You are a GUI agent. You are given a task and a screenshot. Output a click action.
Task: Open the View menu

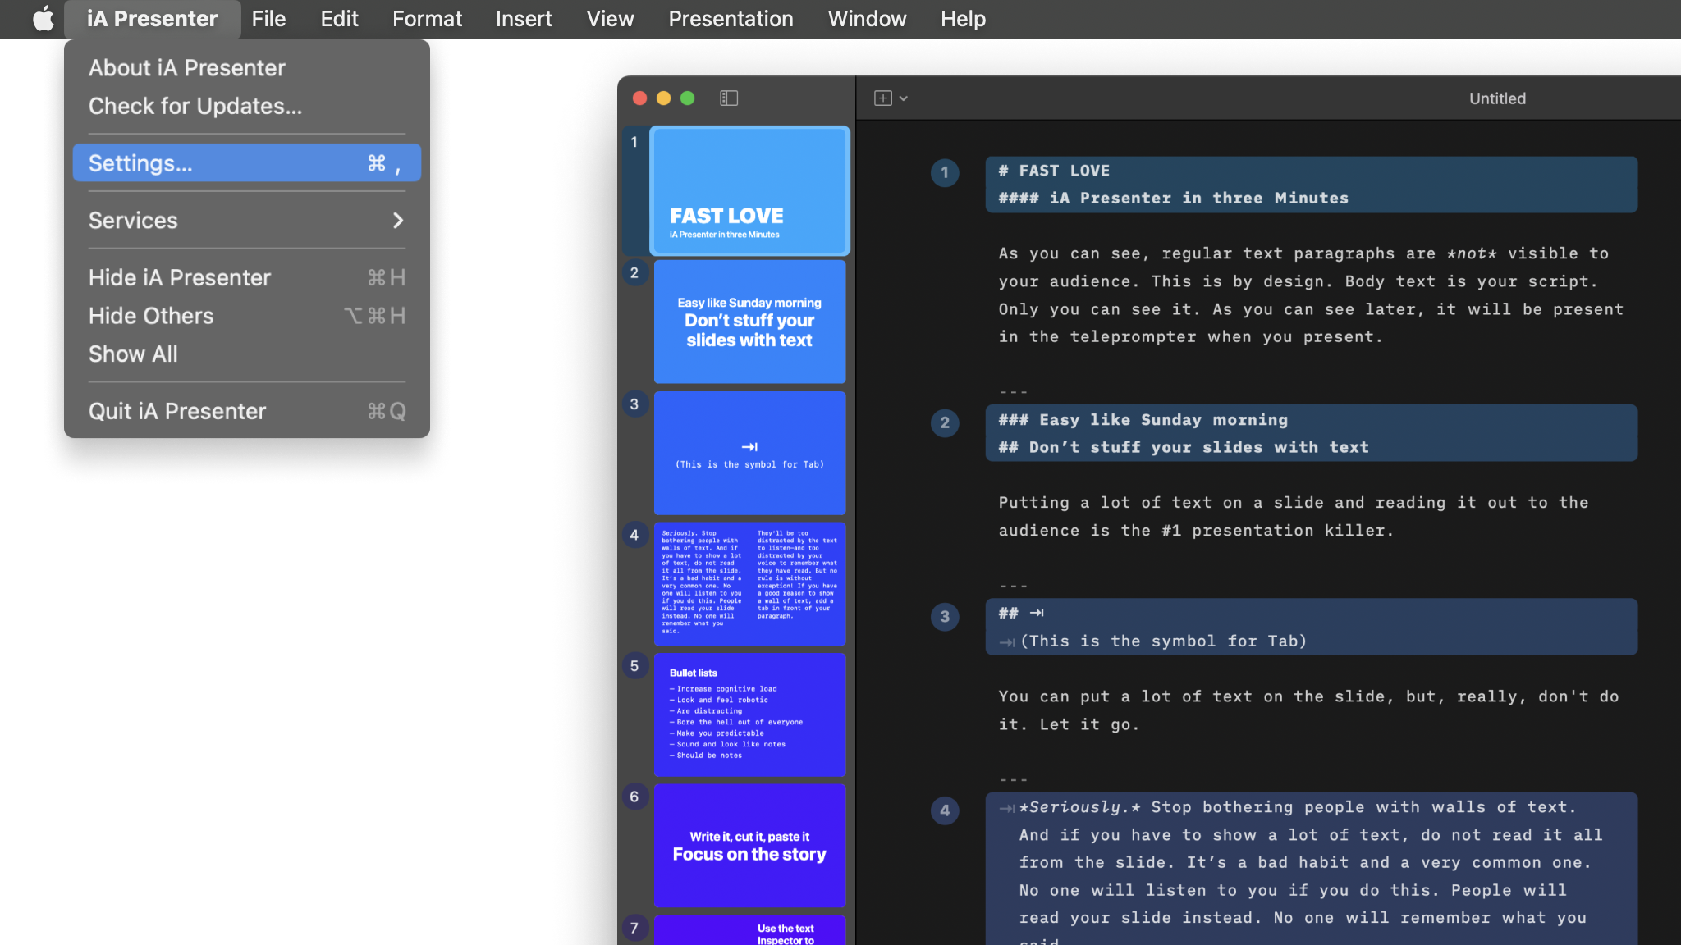click(610, 19)
